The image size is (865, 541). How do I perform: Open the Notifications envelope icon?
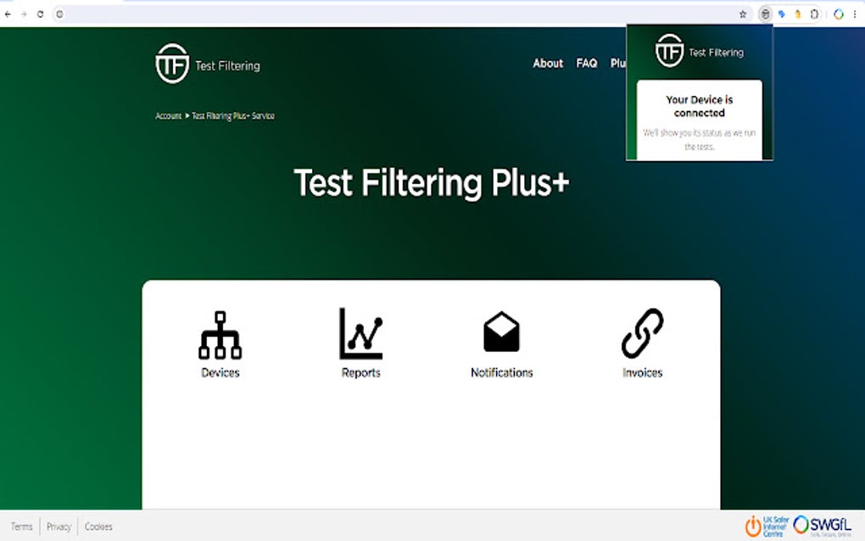[500, 331]
